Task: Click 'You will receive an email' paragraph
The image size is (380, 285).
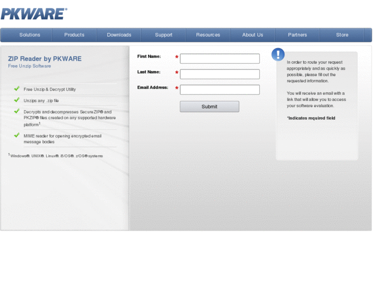Action: [x=316, y=99]
